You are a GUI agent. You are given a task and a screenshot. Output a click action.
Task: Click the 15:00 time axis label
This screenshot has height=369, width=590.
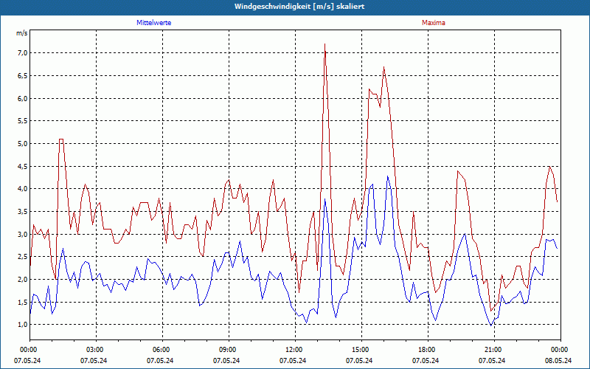coord(362,350)
